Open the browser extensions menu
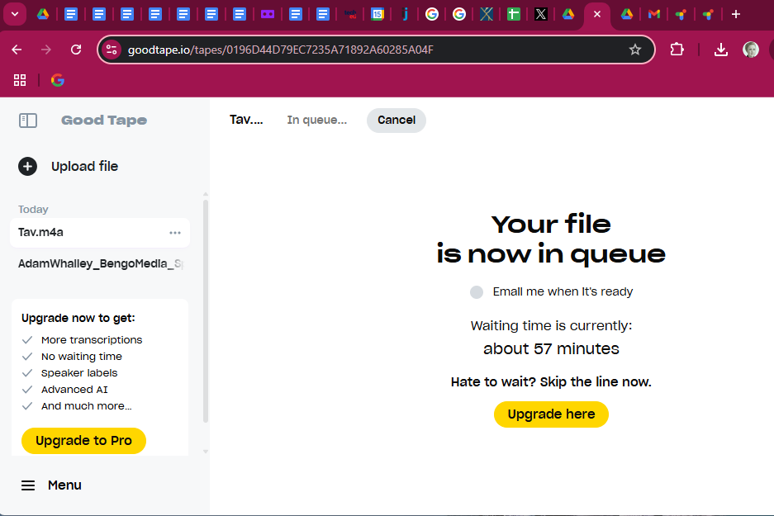 (677, 50)
